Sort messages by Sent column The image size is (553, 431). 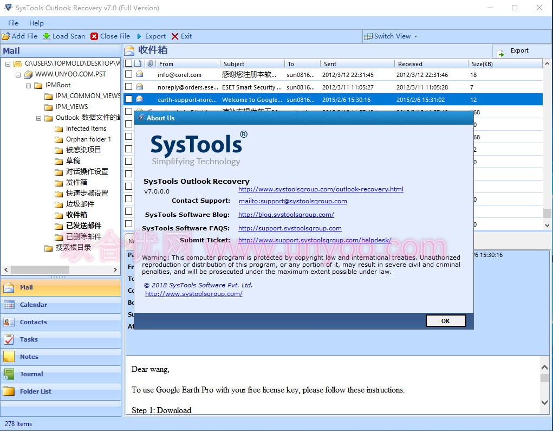coord(357,64)
